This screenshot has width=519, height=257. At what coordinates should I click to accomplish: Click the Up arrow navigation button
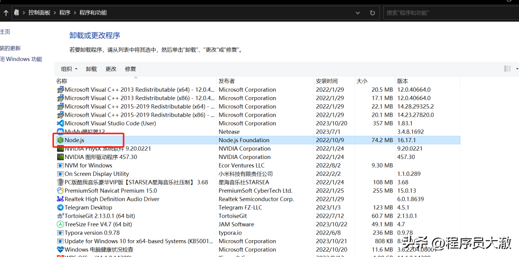[6, 13]
